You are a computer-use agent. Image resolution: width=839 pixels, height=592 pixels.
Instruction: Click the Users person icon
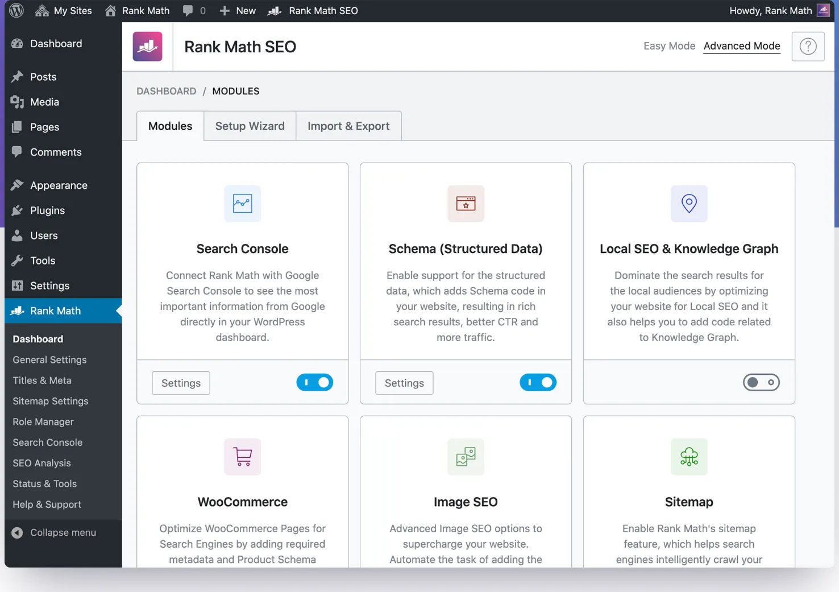pos(18,235)
